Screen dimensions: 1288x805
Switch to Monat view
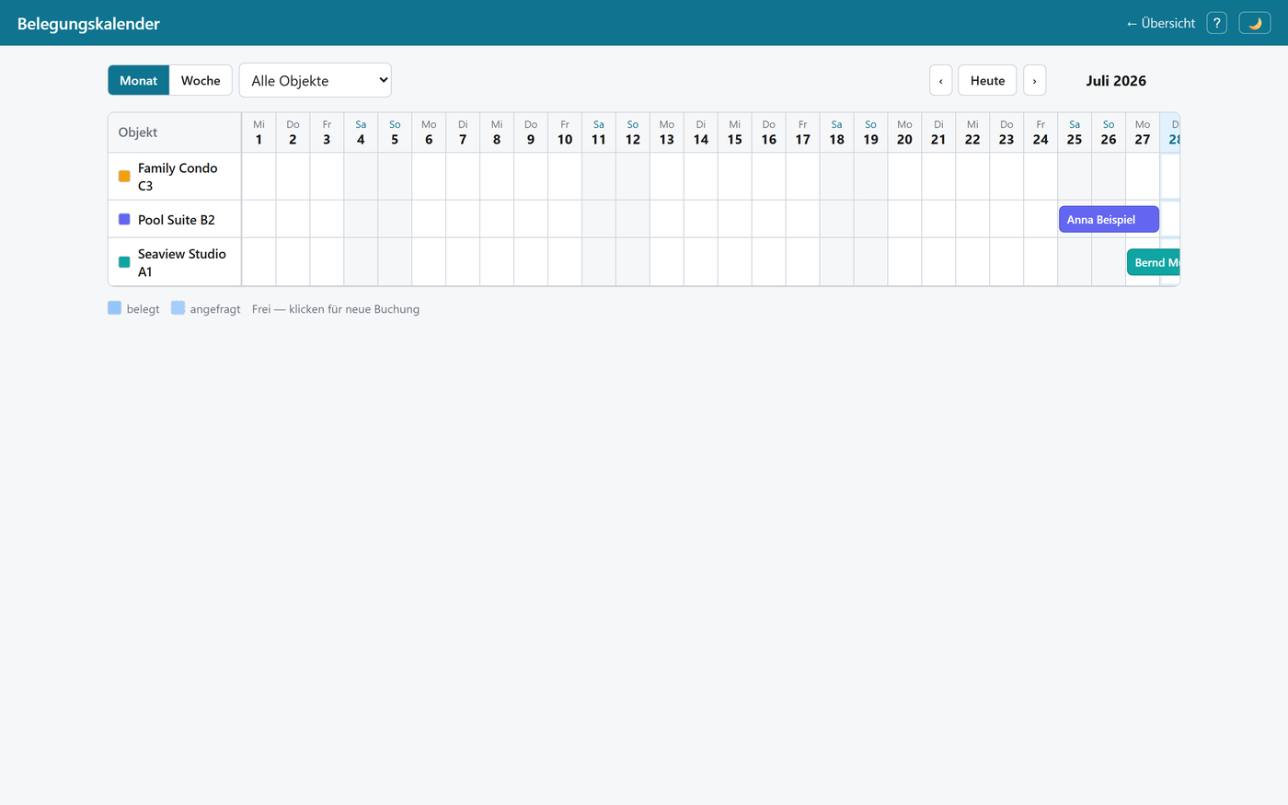[138, 80]
